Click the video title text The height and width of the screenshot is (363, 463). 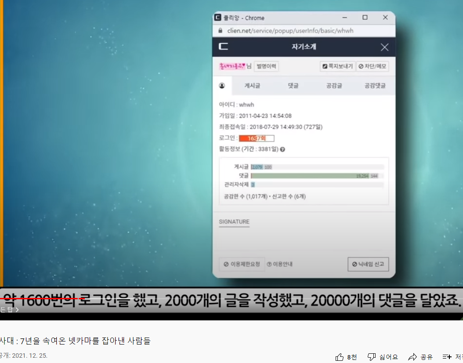click(75, 341)
